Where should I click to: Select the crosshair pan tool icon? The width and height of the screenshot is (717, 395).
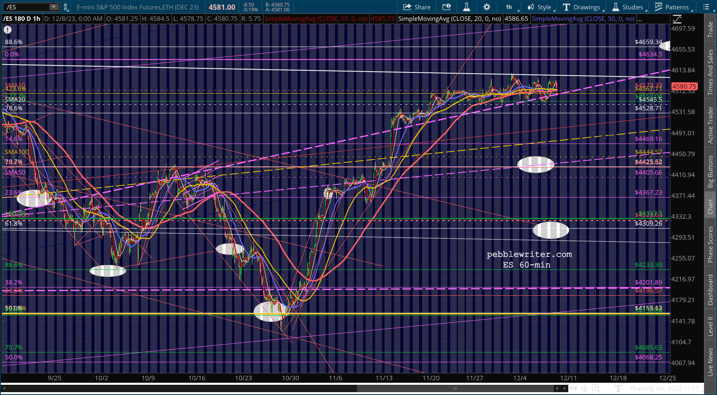[585, 388]
